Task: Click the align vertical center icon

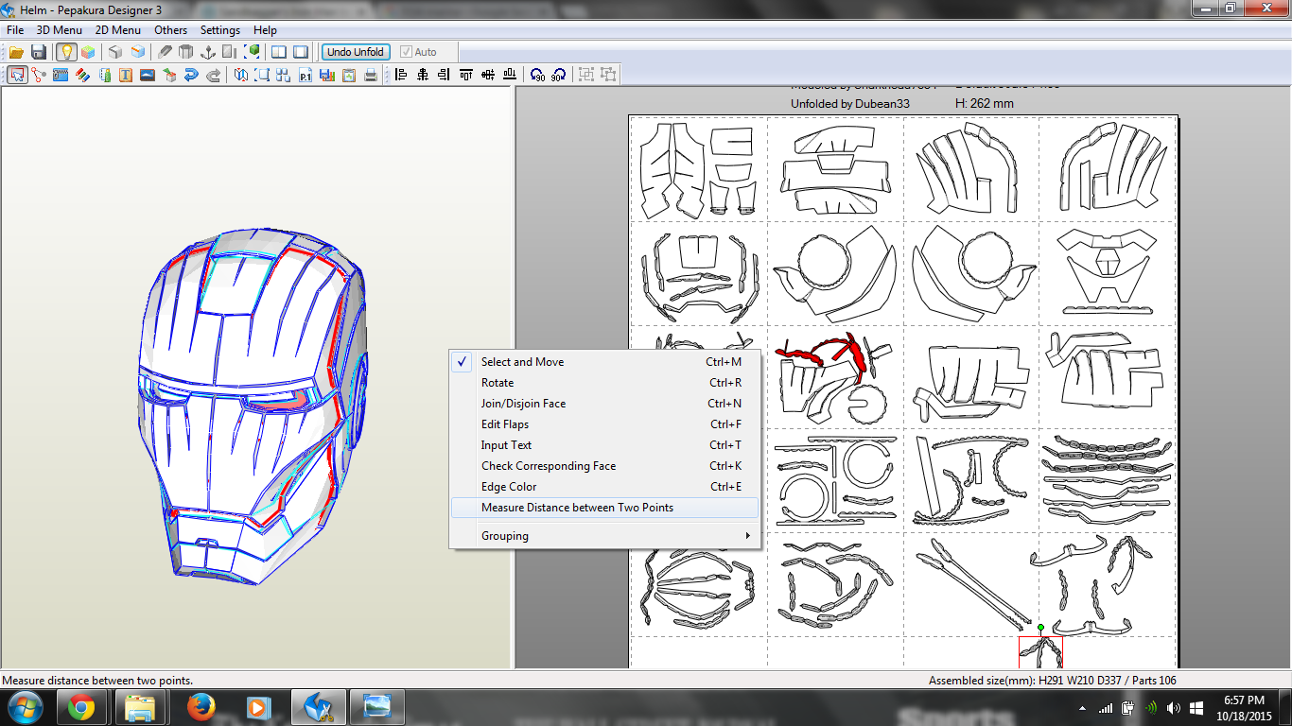Action: point(488,75)
